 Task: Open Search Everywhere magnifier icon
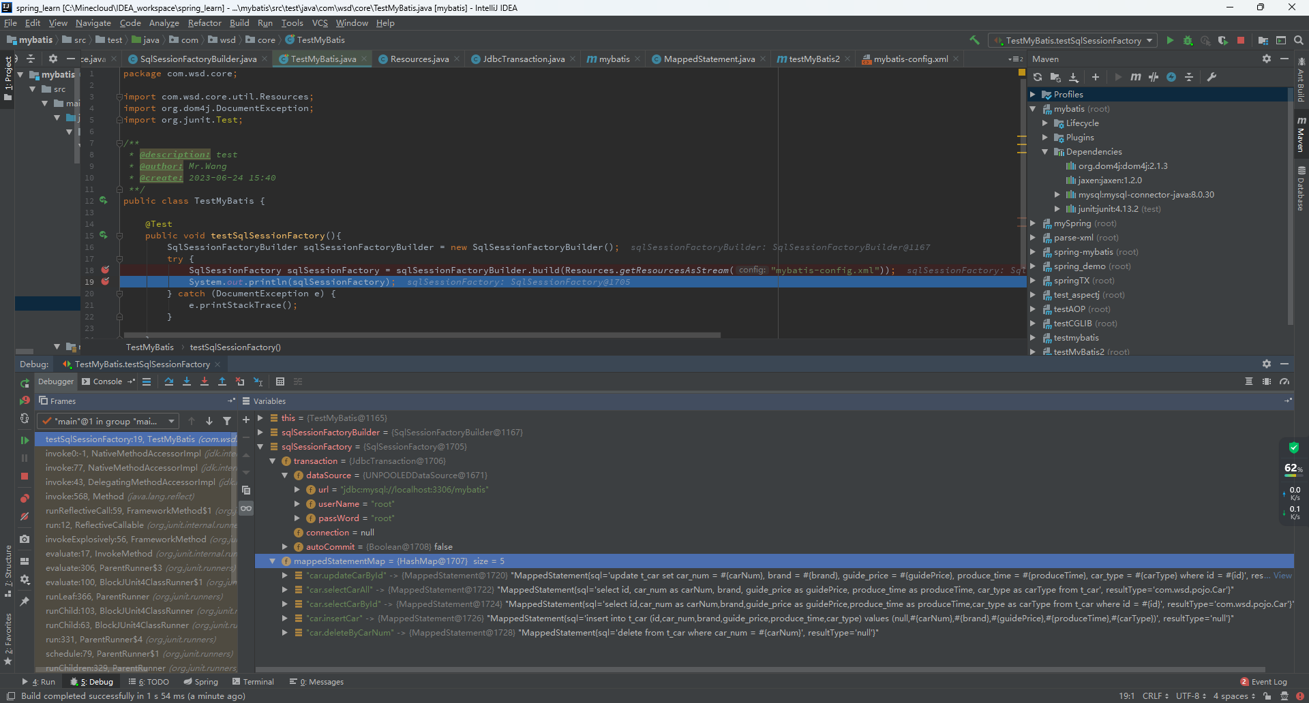pyautogui.click(x=1299, y=40)
